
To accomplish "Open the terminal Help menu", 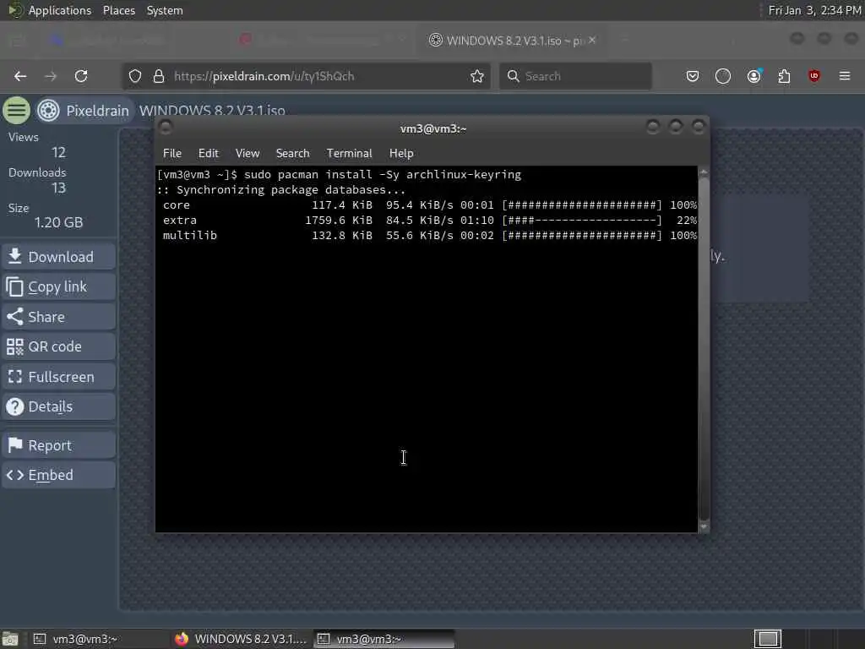I will tap(401, 154).
